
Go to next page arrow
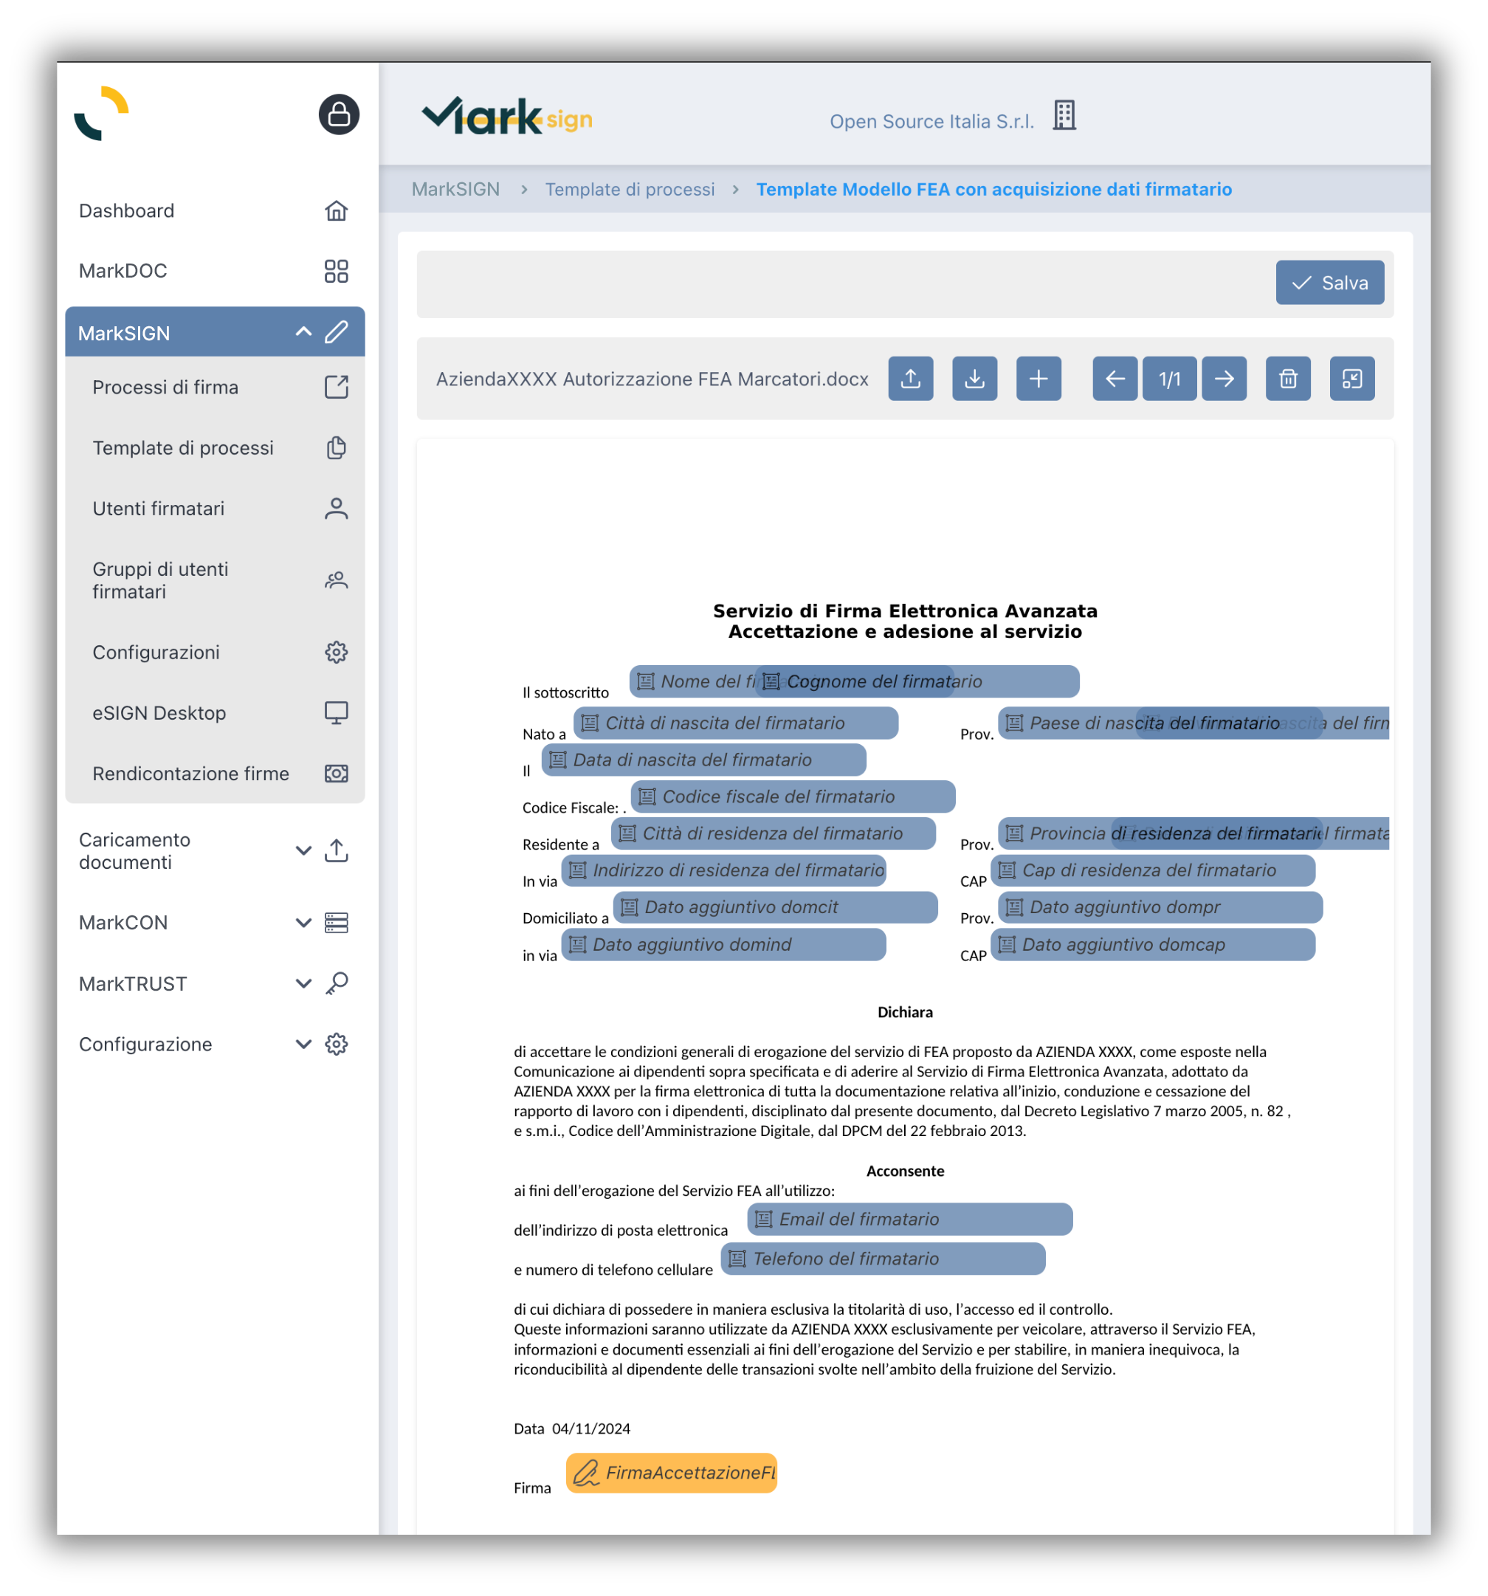point(1224,378)
